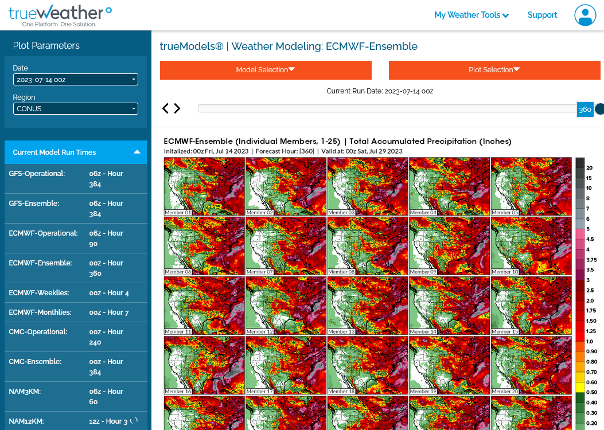604x430 pixels.
Task: Click the Plot Parameters heading
Action: click(46, 45)
